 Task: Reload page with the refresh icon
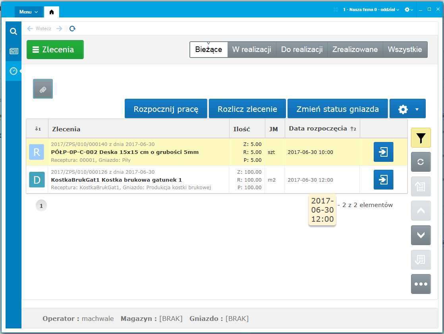(73, 29)
